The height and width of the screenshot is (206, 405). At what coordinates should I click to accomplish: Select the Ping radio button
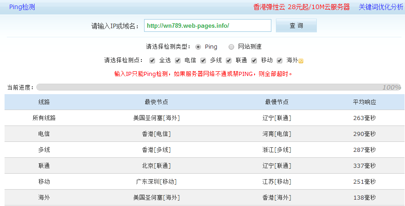coord(198,47)
